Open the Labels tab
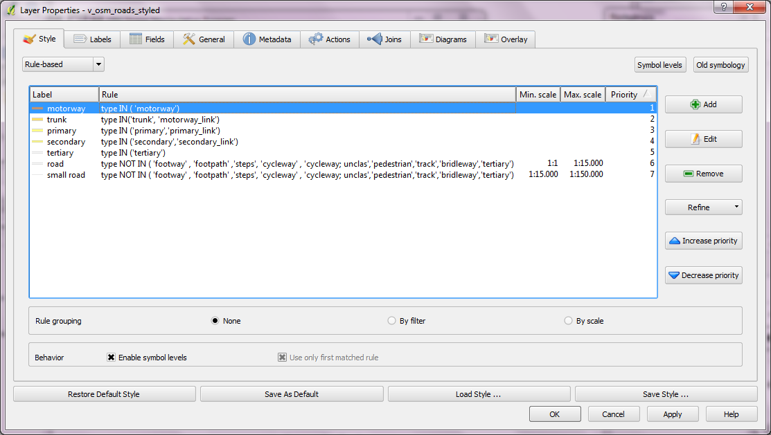The image size is (771, 435). point(92,39)
